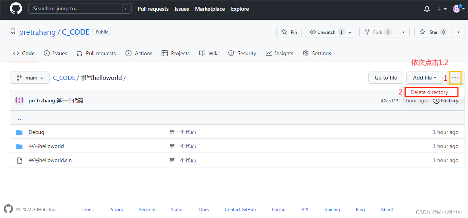Viewport: 468px width, 218px height.
Task: Open commit message in 书写helloworld.sln row
Action: (x=182, y=160)
